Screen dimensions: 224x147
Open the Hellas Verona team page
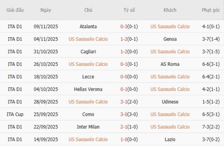(x=88, y=89)
